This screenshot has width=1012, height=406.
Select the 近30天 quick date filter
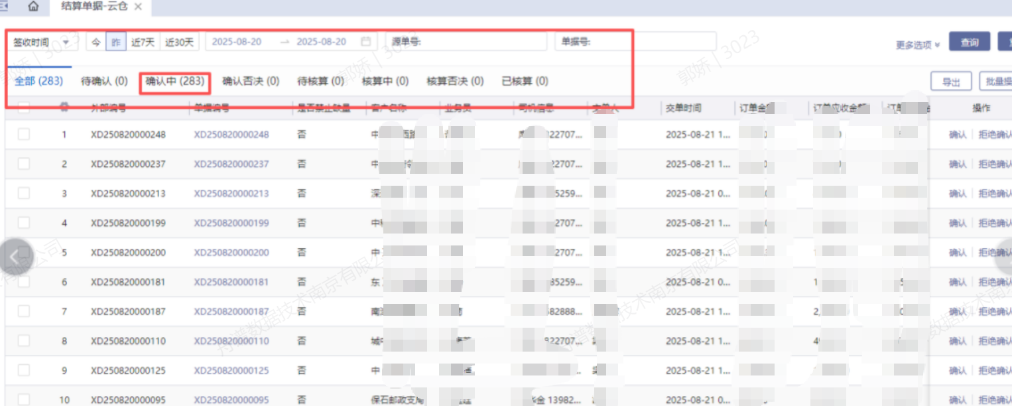point(179,42)
